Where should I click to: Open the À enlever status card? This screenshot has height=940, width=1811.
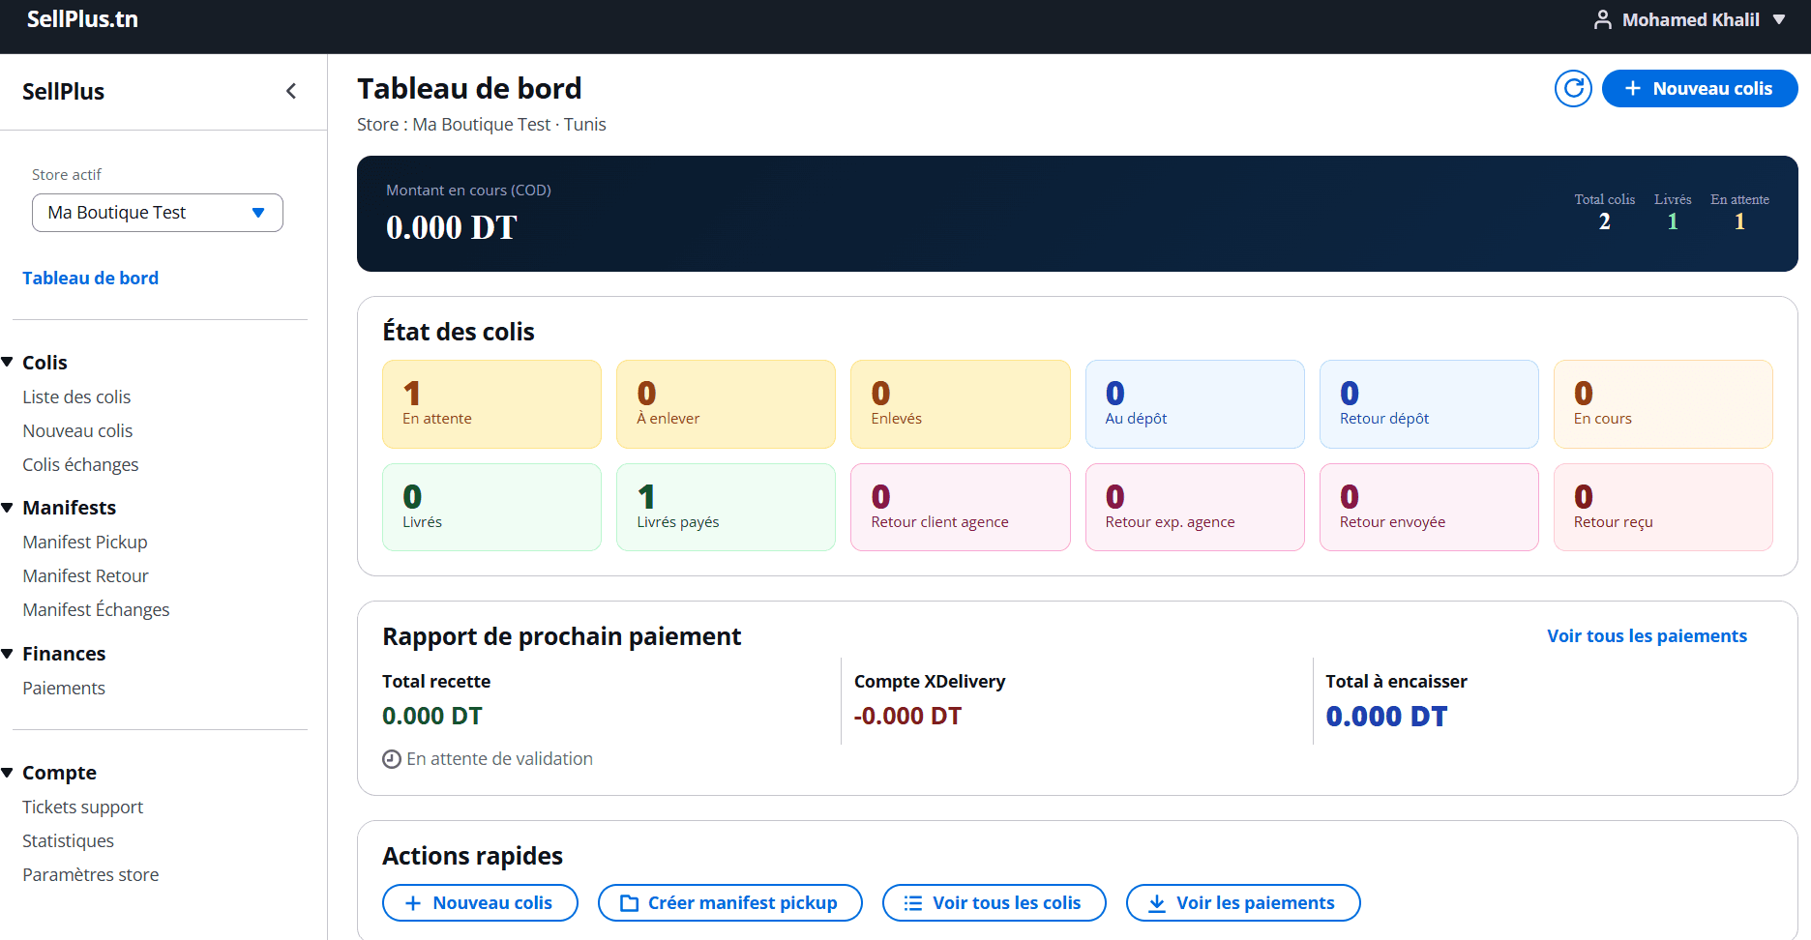(x=726, y=404)
